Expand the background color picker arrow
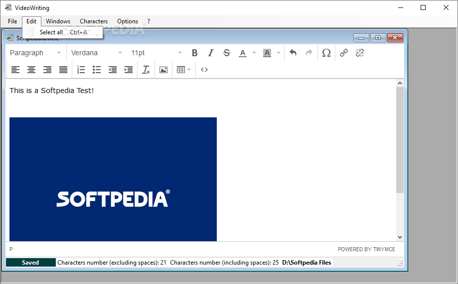Viewport: 458px width, 284px height. pos(279,53)
